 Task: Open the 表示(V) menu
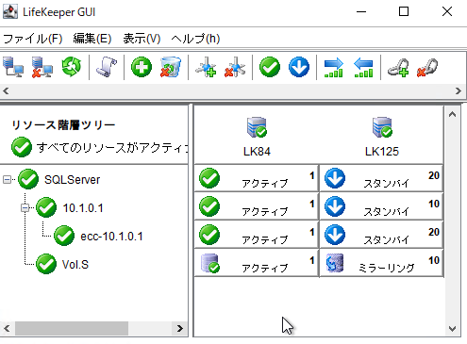click(142, 39)
